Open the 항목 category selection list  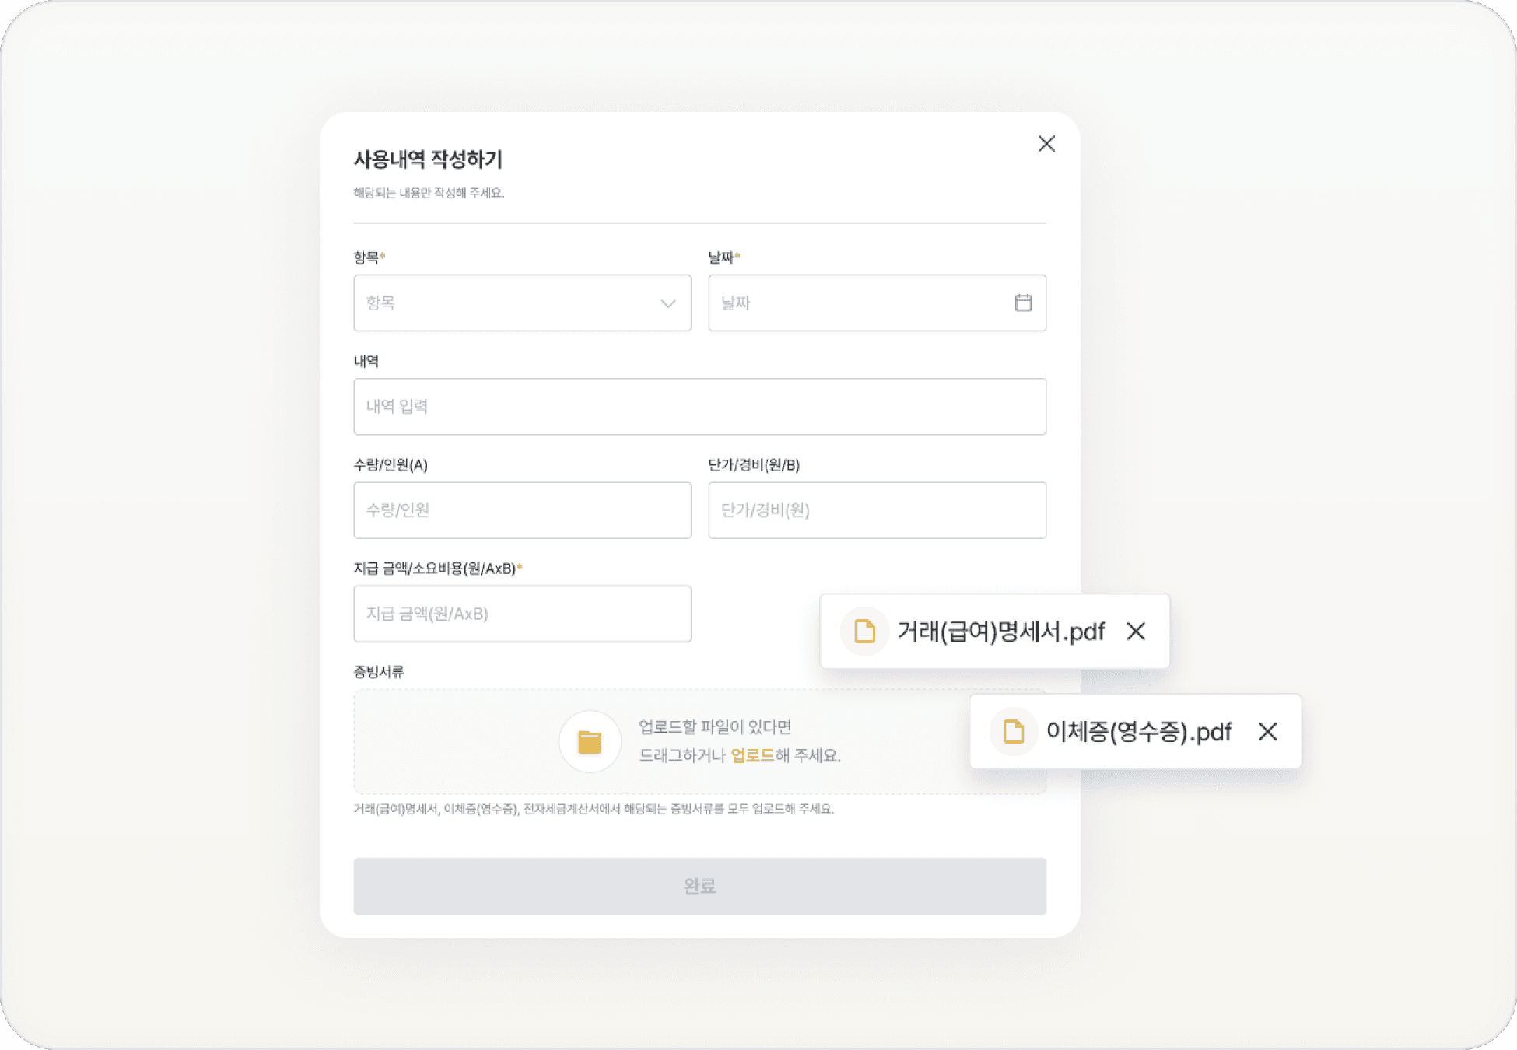point(522,303)
